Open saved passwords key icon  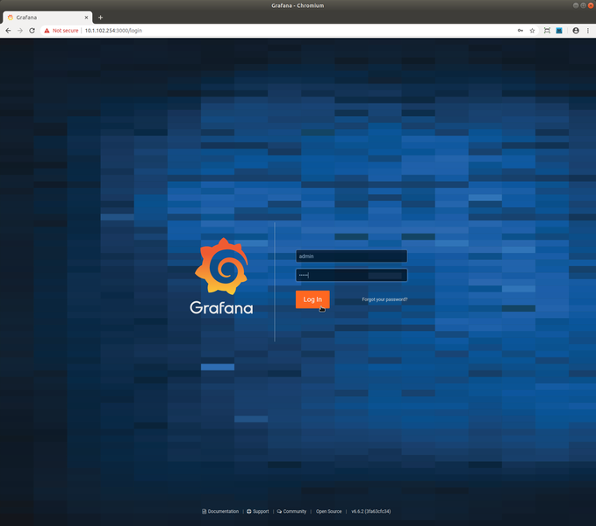(520, 31)
